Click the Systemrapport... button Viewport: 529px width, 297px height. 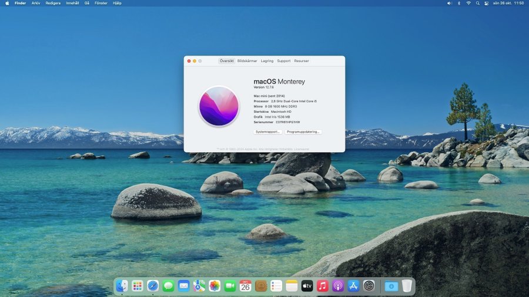268,132
